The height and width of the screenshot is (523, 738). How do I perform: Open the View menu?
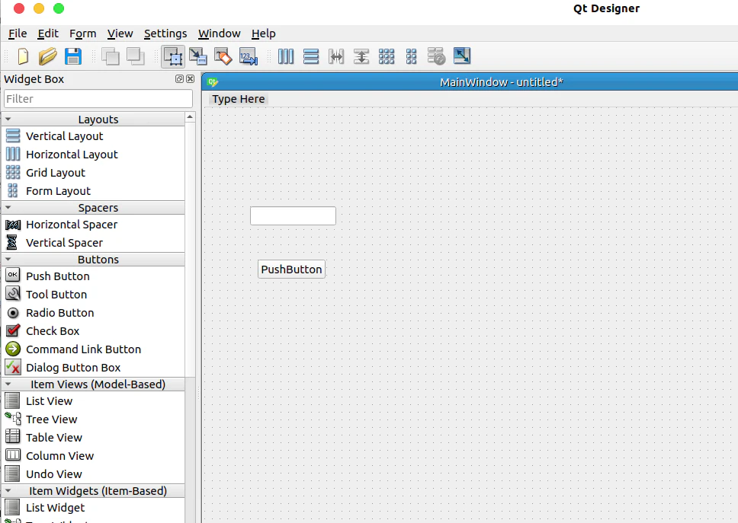tap(120, 33)
